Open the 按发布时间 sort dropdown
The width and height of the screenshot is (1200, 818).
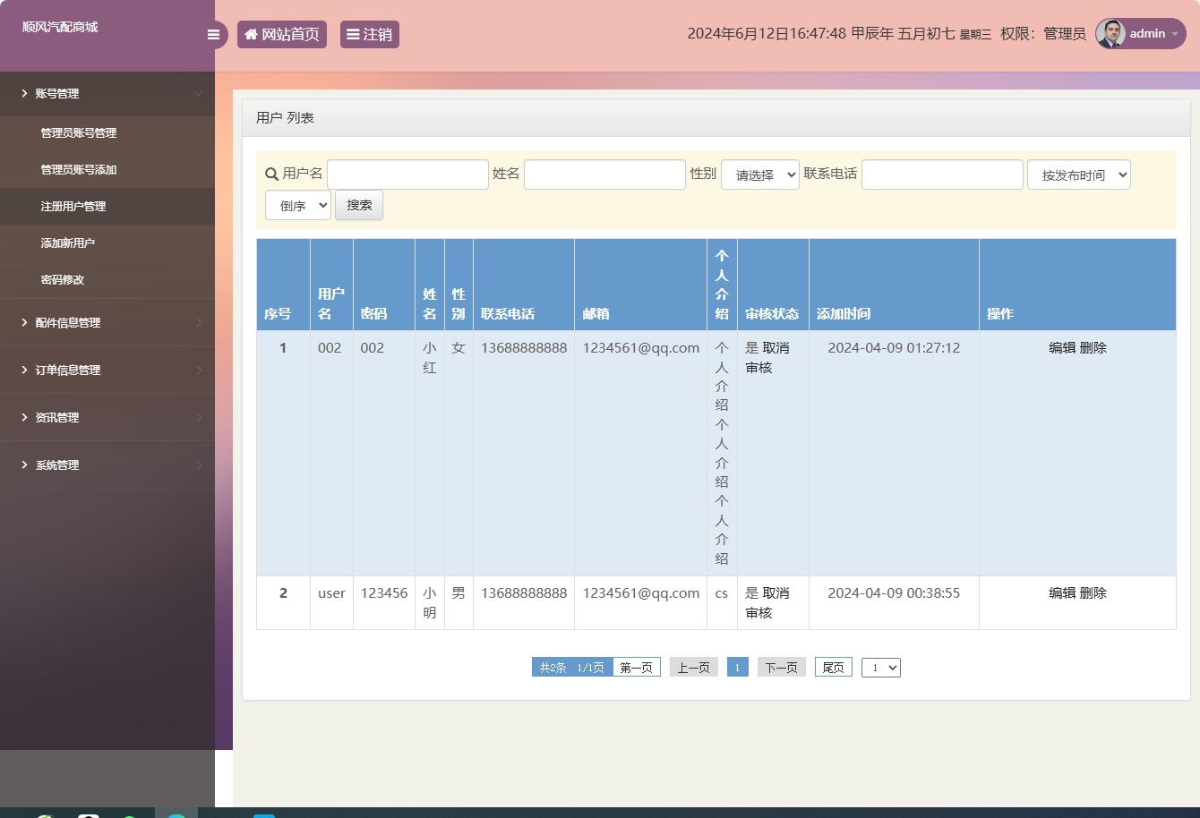click(x=1078, y=175)
